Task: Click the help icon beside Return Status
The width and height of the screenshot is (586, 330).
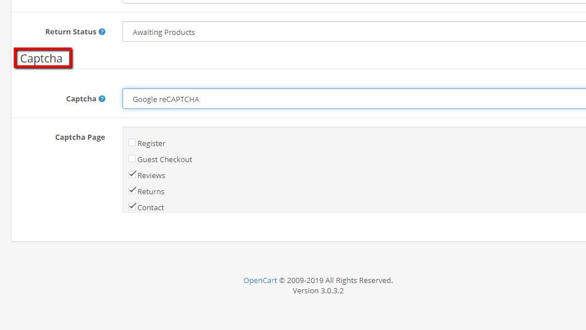Action: coord(102,32)
